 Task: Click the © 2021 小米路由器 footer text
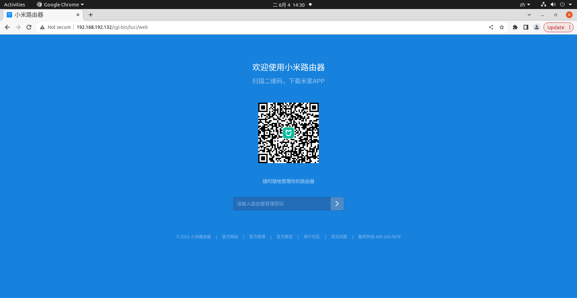pos(194,237)
